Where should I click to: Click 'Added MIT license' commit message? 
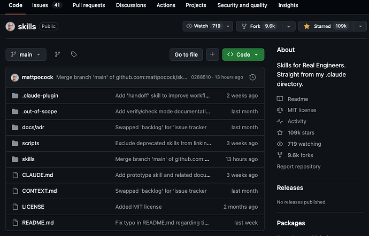click(x=139, y=207)
